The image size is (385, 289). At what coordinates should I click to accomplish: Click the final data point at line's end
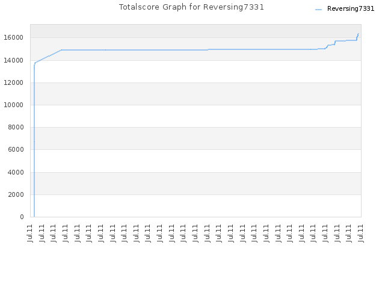[359, 34]
